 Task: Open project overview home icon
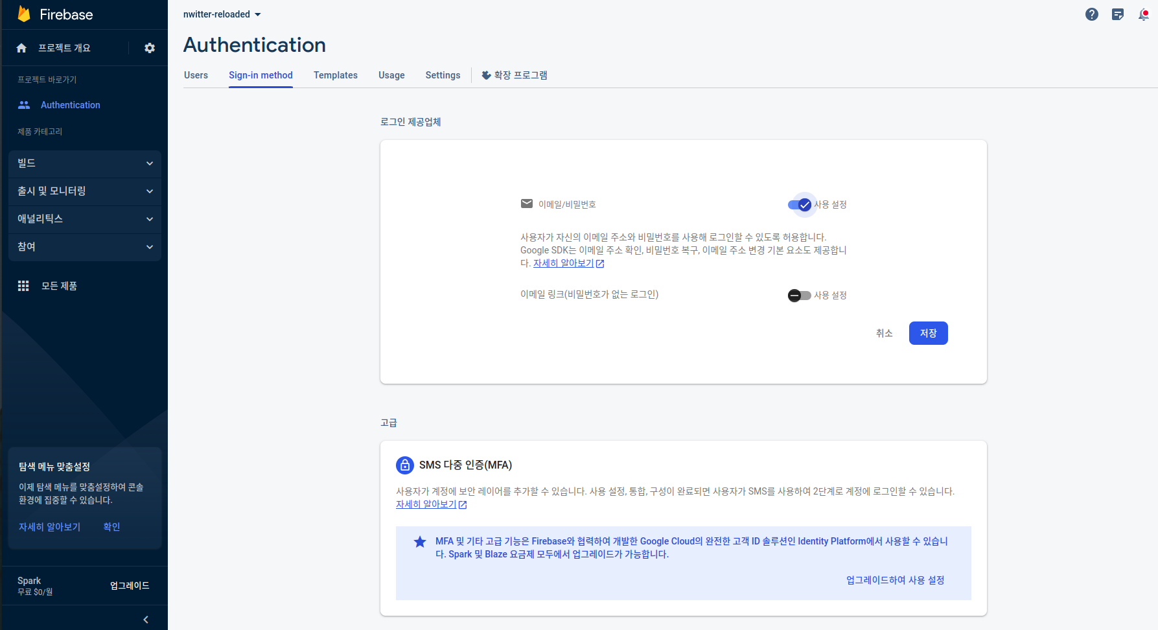pos(21,48)
